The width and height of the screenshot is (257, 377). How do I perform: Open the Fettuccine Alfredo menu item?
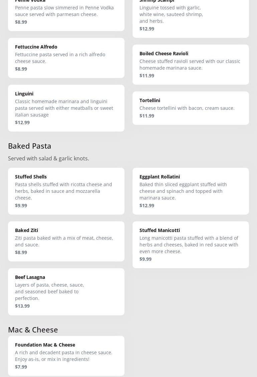66,58
